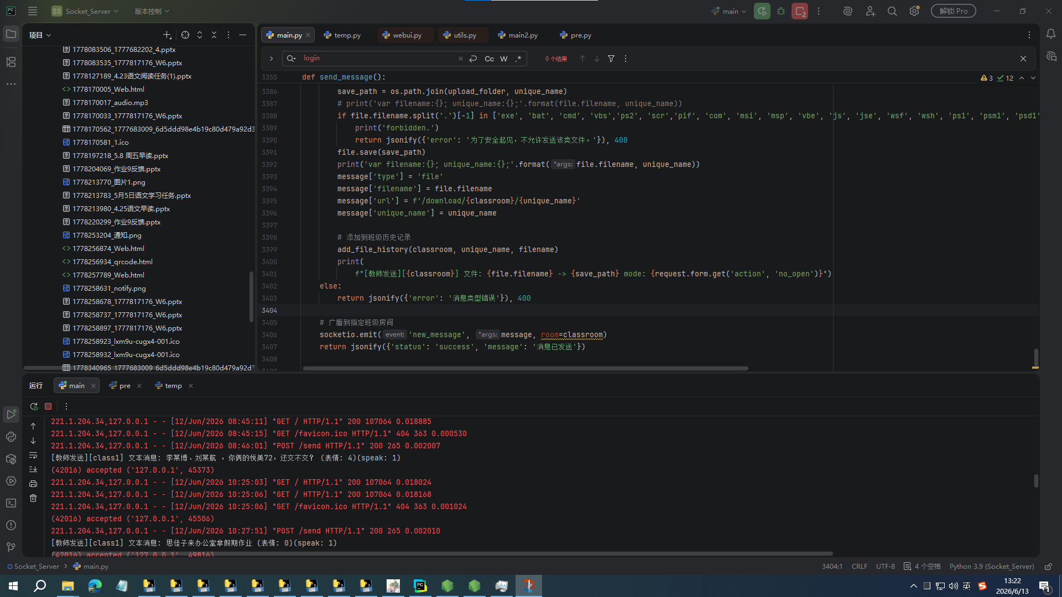Image resolution: width=1062 pixels, height=597 pixels.
Task: Open the Project tool window
Action: click(11, 34)
